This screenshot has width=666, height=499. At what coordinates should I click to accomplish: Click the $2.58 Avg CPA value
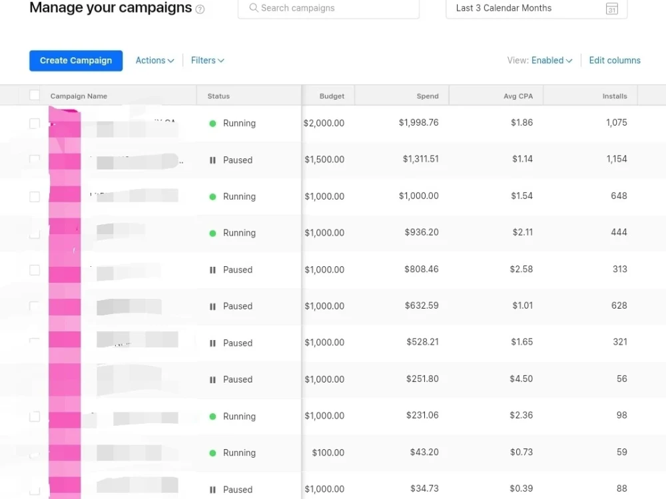[521, 269]
